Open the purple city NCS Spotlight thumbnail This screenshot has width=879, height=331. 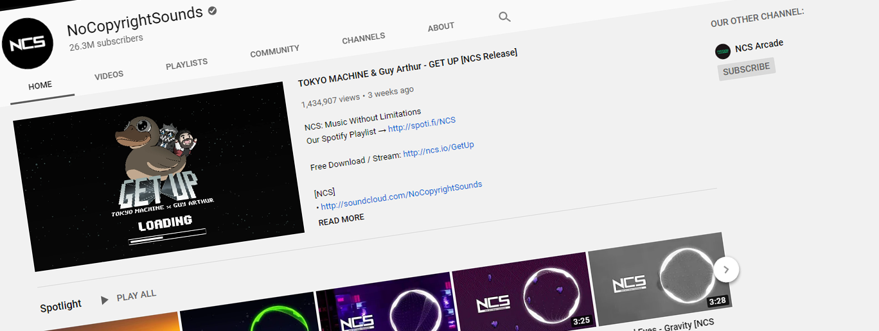(x=386, y=301)
